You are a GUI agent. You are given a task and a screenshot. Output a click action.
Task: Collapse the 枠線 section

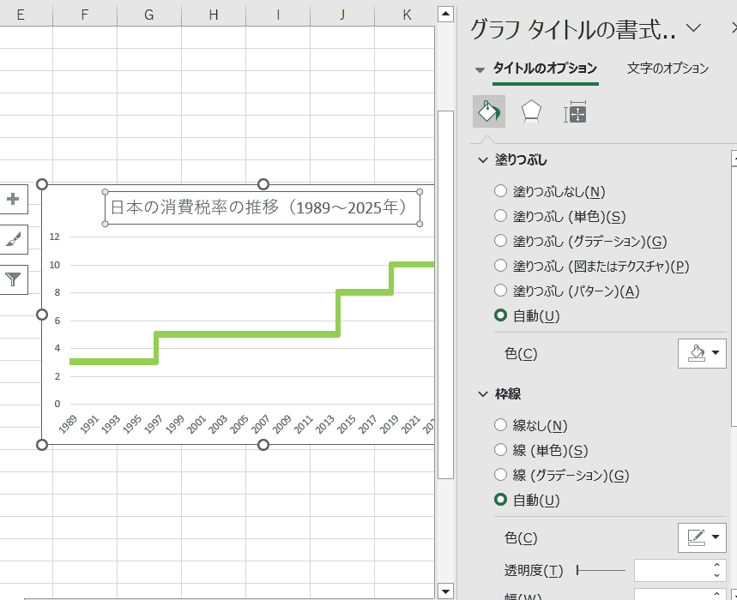coord(483,394)
